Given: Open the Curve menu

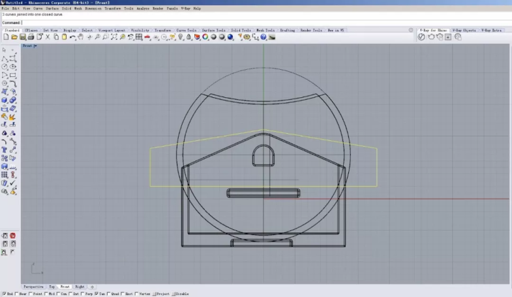Looking at the screenshot, I should click(x=38, y=8).
